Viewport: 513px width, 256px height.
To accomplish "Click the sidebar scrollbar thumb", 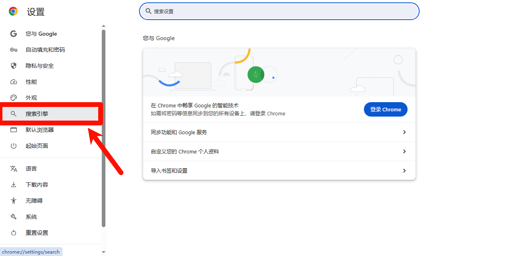I will (x=103, y=128).
